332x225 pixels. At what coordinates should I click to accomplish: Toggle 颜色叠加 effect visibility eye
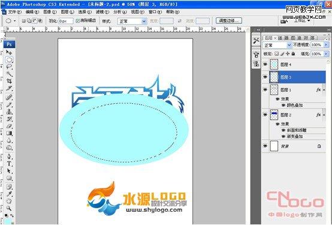(x=283, y=105)
